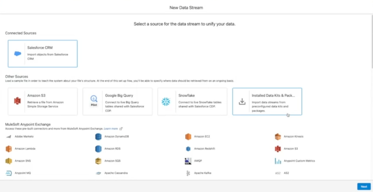Viewport: 373px width, 192px height.
Task: Click the Anypoint Custom Metrics label
Action: pos(299,161)
